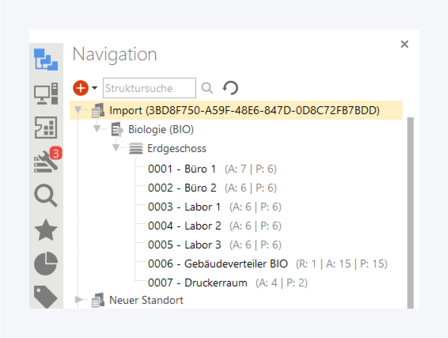Run the structure search magnifier button
Screen dimensions: 448x338
click(x=207, y=88)
